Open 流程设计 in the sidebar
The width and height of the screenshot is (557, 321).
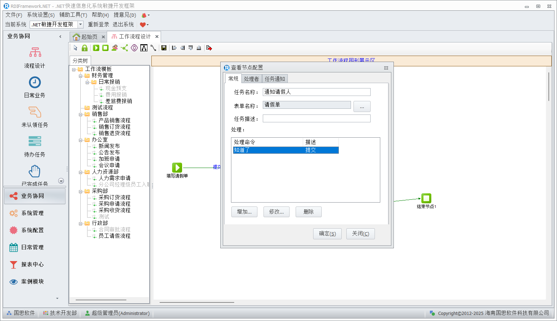35,58
